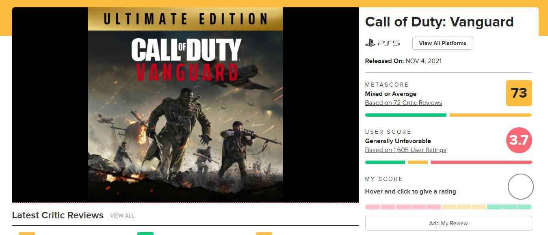Click yellow section of User Score bar
Image resolution: width=548 pixels, height=235 pixels.
point(418,162)
